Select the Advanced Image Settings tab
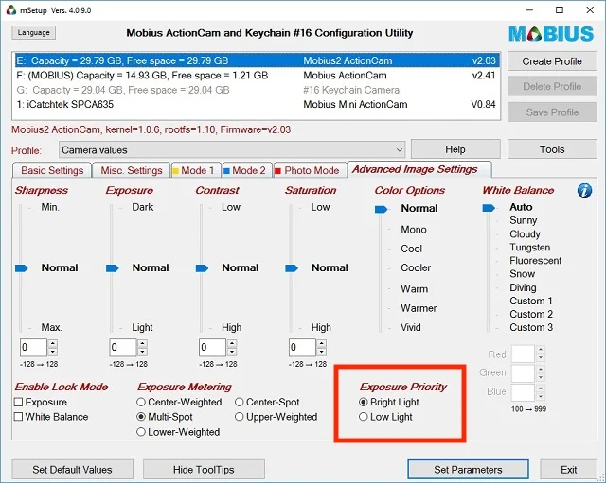The width and height of the screenshot is (606, 483). pos(419,169)
